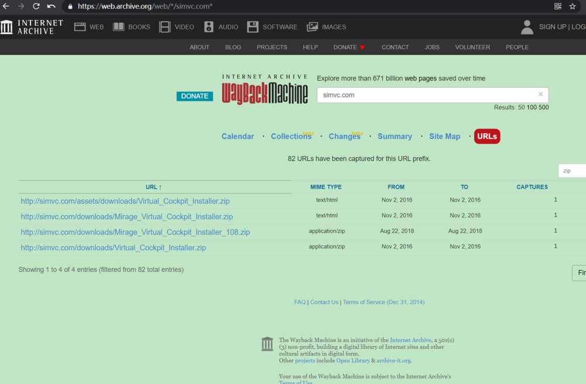Viewport: 586px width, 384px height.
Task: Clear the search box with X icon
Action: pyautogui.click(x=540, y=94)
